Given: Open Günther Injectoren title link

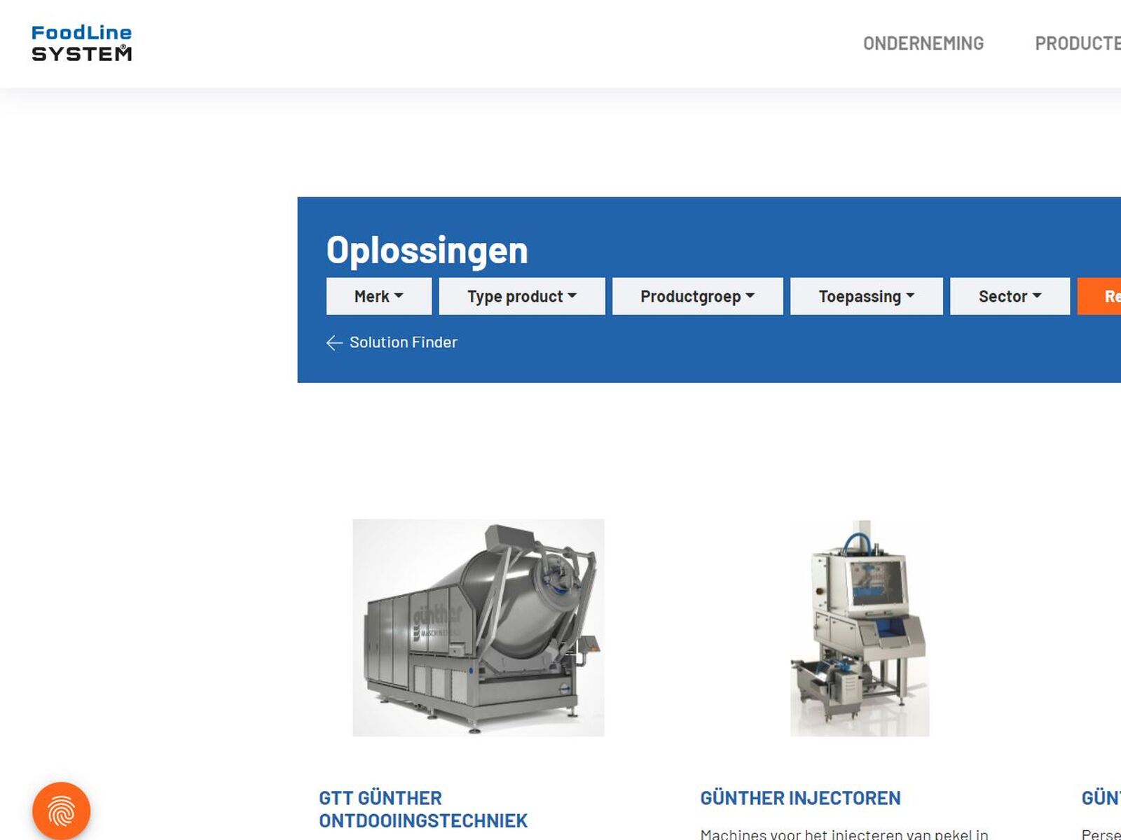Looking at the screenshot, I should tap(801, 798).
